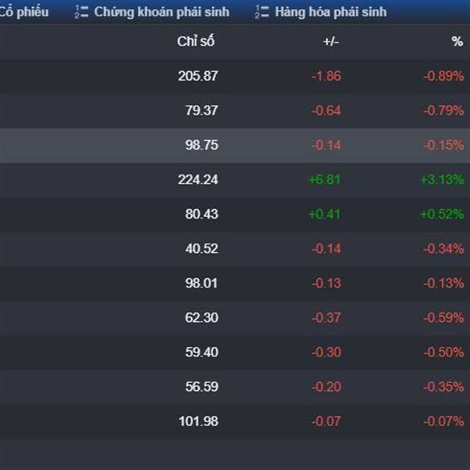
Task: Select the Cổ phiếu tab
Action: coord(24,12)
